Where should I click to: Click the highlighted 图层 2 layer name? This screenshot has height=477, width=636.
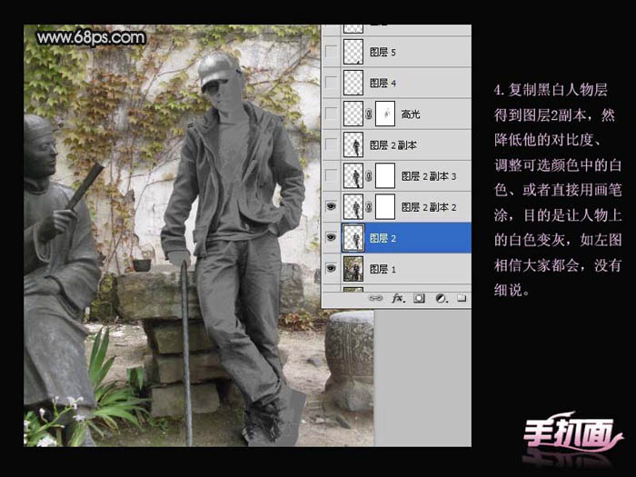[x=383, y=238]
